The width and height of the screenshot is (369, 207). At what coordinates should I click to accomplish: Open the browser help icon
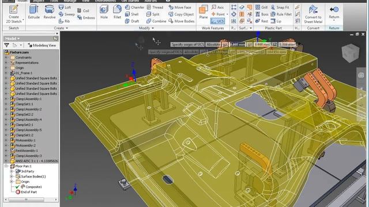56,39
